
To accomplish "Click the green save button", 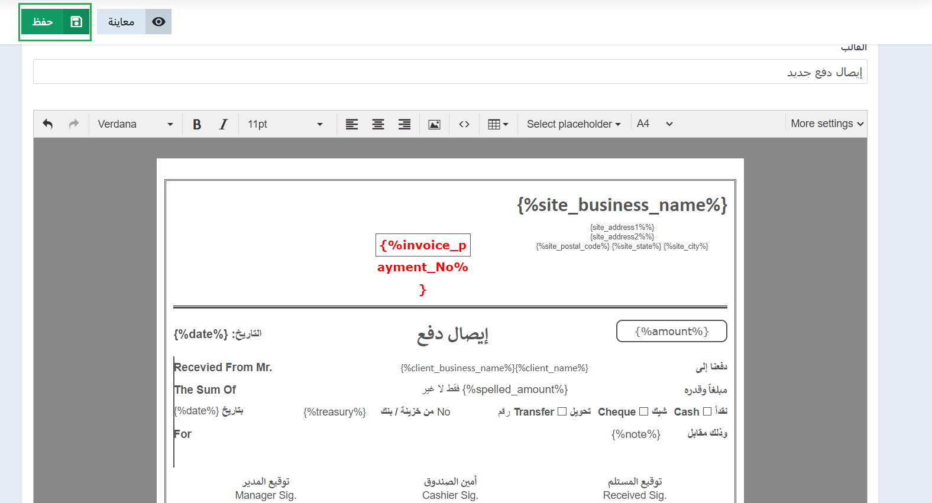I will pyautogui.click(x=55, y=22).
